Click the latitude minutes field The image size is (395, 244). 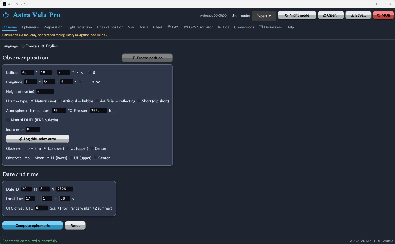click(x=46, y=72)
